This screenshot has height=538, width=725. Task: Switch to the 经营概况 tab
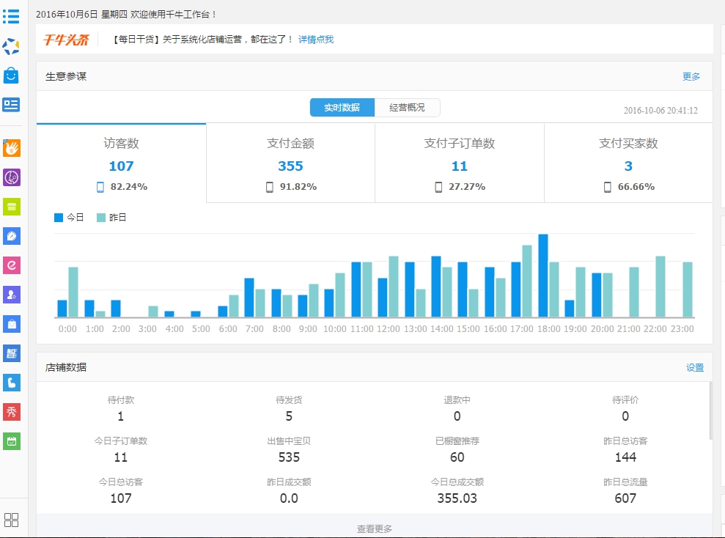(x=407, y=107)
